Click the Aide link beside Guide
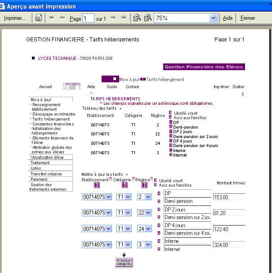Viewport: 272px width, 273px height. (x=91, y=87)
